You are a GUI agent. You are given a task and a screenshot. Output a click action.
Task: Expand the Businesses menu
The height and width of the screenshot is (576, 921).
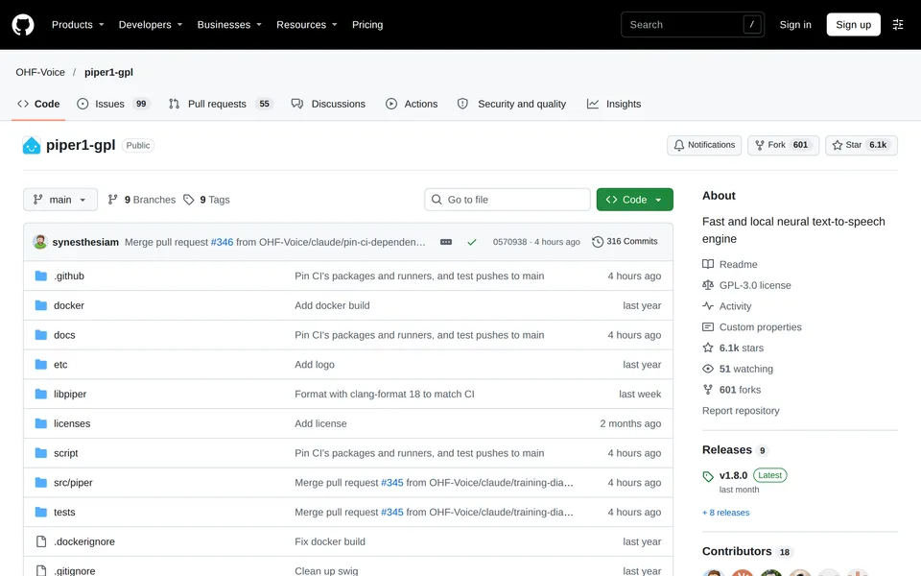tap(229, 25)
